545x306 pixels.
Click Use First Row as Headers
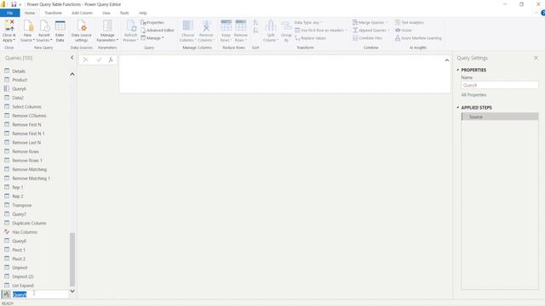coord(321,31)
